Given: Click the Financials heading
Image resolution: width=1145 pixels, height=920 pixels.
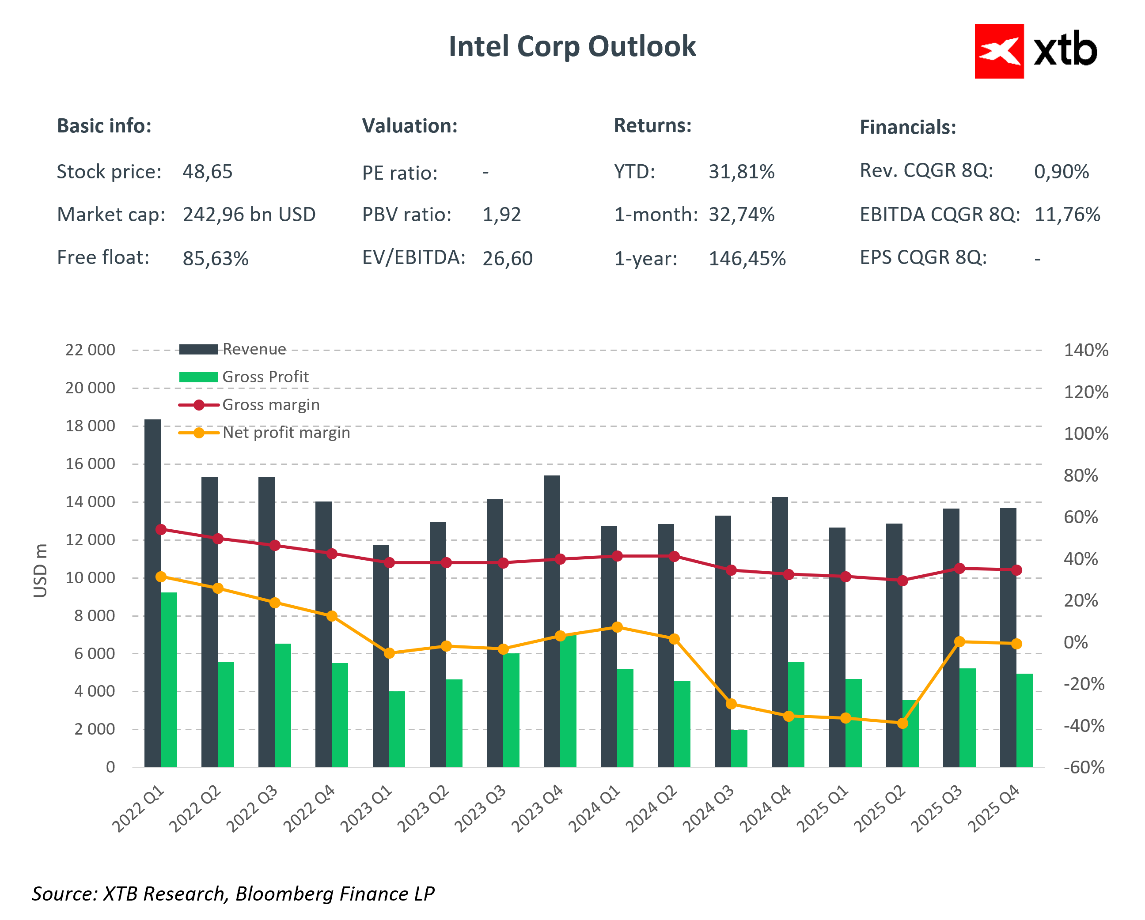Looking at the screenshot, I should (908, 128).
